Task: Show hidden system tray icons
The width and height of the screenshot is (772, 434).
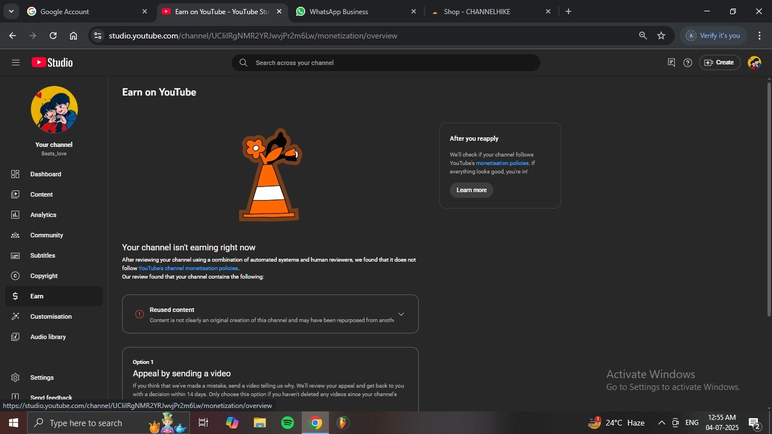Action: (661, 423)
